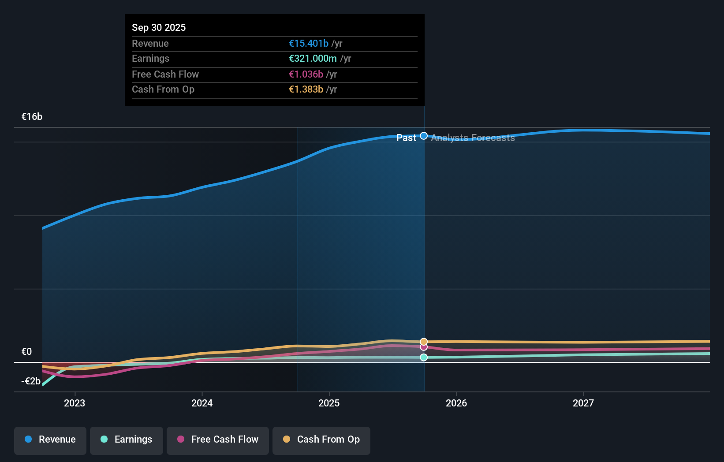Viewport: 724px width, 462px height.
Task: Select the pink Free Cash Flow data marker
Action: [x=424, y=347]
